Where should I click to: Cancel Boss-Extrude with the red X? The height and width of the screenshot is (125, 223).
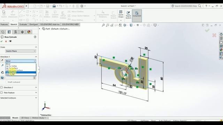(6, 41)
